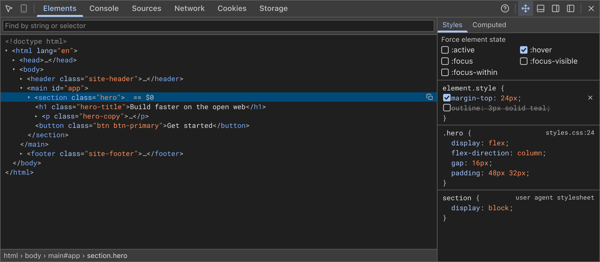Viewport: 600px width, 262px height.
Task: Select the closing </section> tag row
Action: [219, 135]
